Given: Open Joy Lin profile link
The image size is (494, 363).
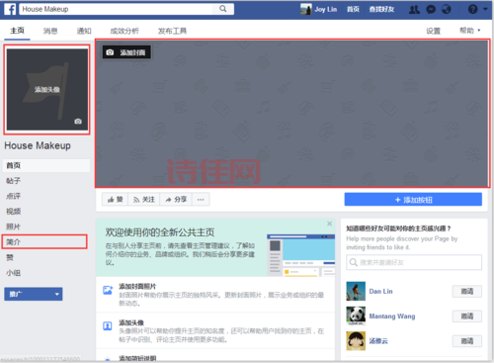Looking at the screenshot, I should [x=326, y=9].
